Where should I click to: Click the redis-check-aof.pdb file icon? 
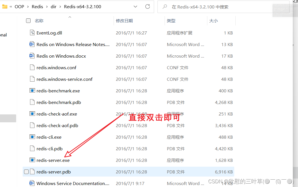click(x=32, y=125)
